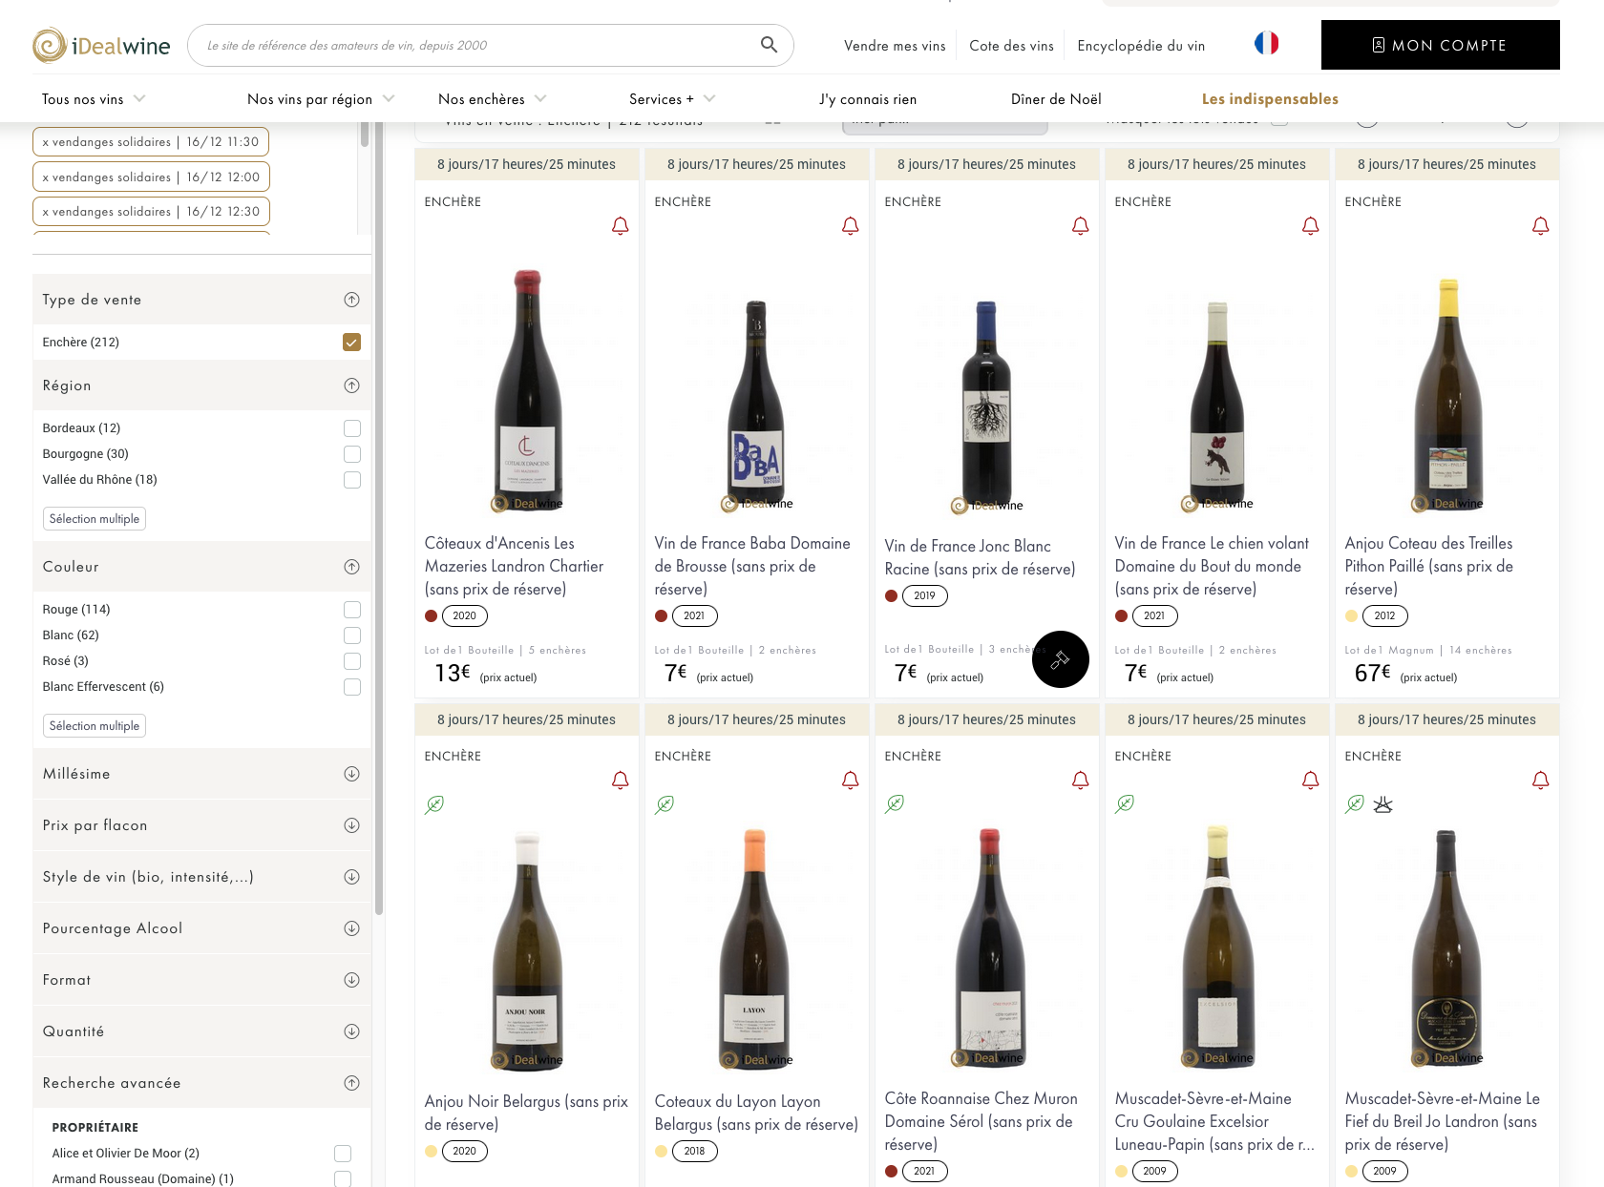Open the Tous nos vins menu
1604x1187 pixels.
(x=94, y=99)
